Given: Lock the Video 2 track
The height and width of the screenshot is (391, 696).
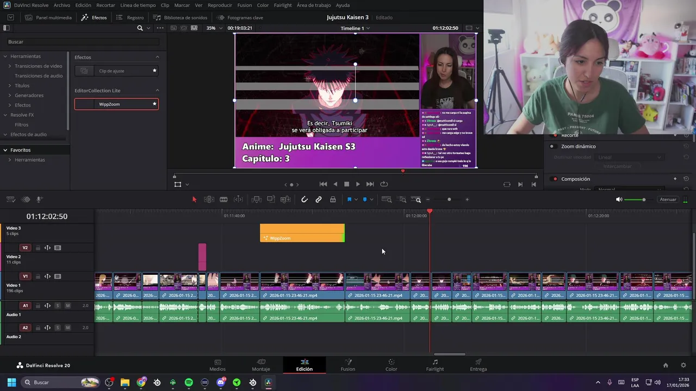Looking at the screenshot, I should (38, 248).
